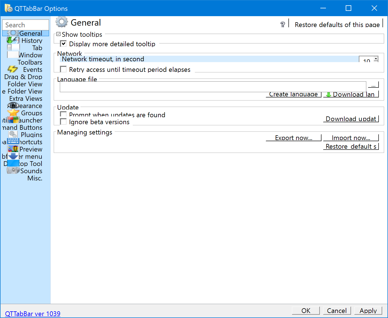This screenshot has height=318, width=388.
Task: Open History via its clock arrow icon
Action: click(13, 40)
